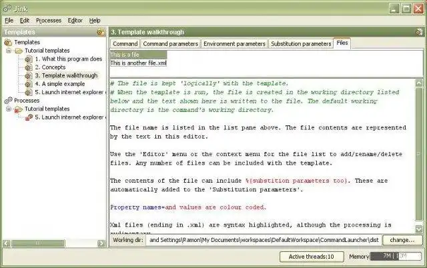
Task: Click the Templates panel left scroll arrow
Action: pyautogui.click(x=7, y=243)
